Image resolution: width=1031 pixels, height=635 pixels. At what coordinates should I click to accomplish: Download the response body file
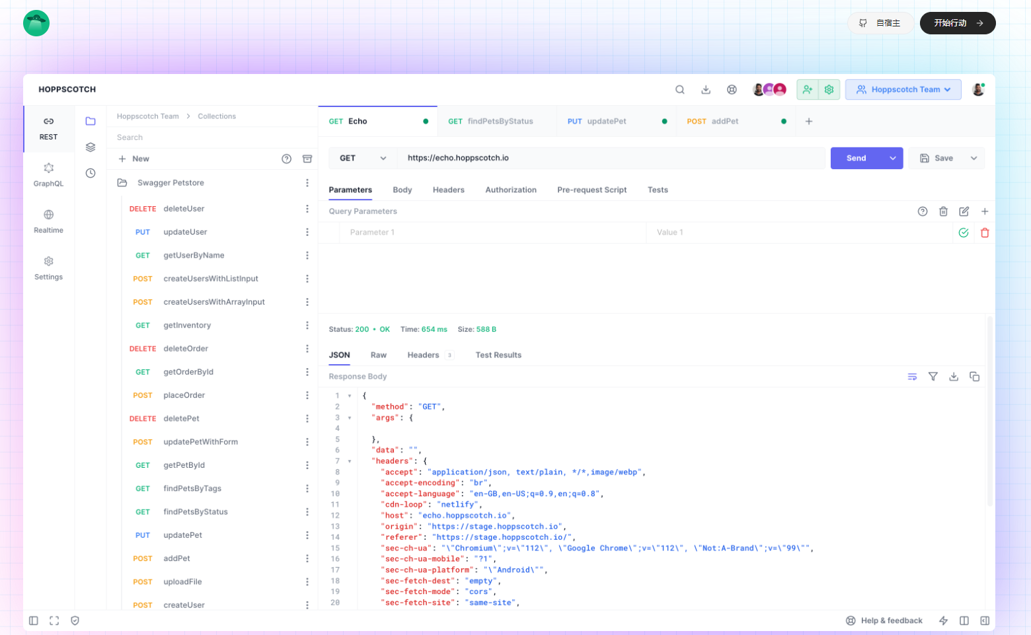point(953,377)
